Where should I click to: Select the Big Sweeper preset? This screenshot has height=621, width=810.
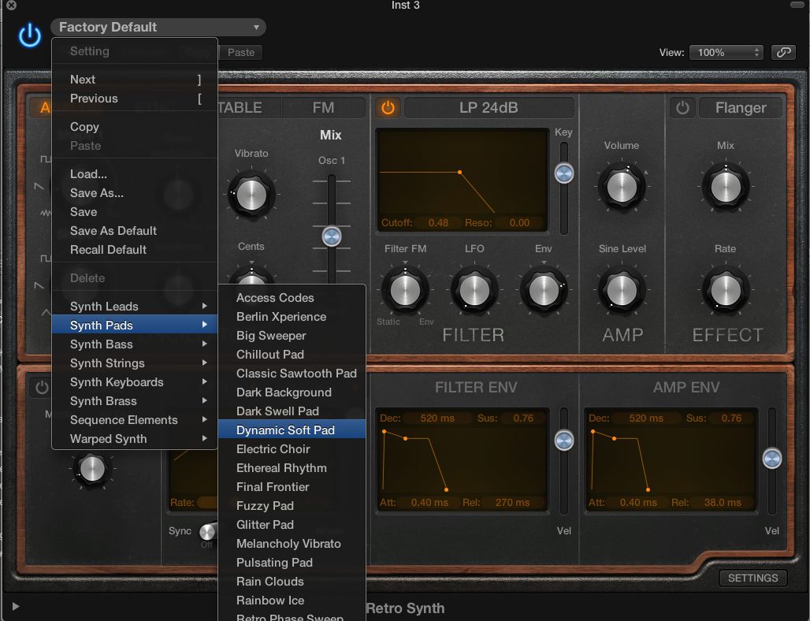[292, 336]
